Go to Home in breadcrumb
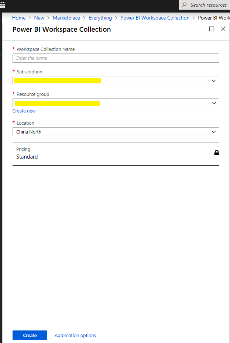The image size is (230, 343). (19, 18)
